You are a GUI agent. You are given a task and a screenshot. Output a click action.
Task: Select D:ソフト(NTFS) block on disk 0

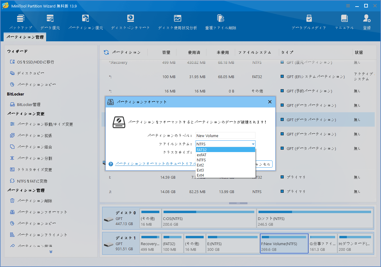click(x=315, y=219)
